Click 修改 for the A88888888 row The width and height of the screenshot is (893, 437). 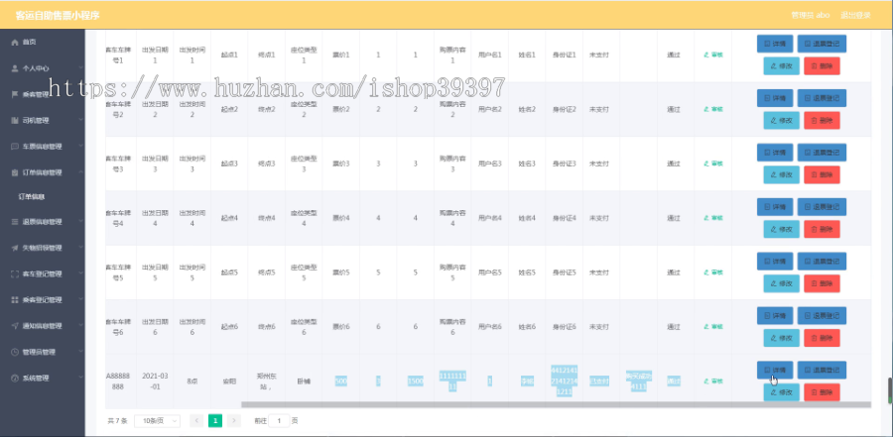point(782,392)
